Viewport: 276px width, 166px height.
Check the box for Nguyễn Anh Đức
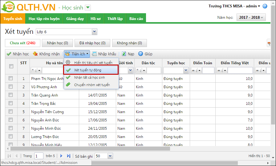pos(11,120)
